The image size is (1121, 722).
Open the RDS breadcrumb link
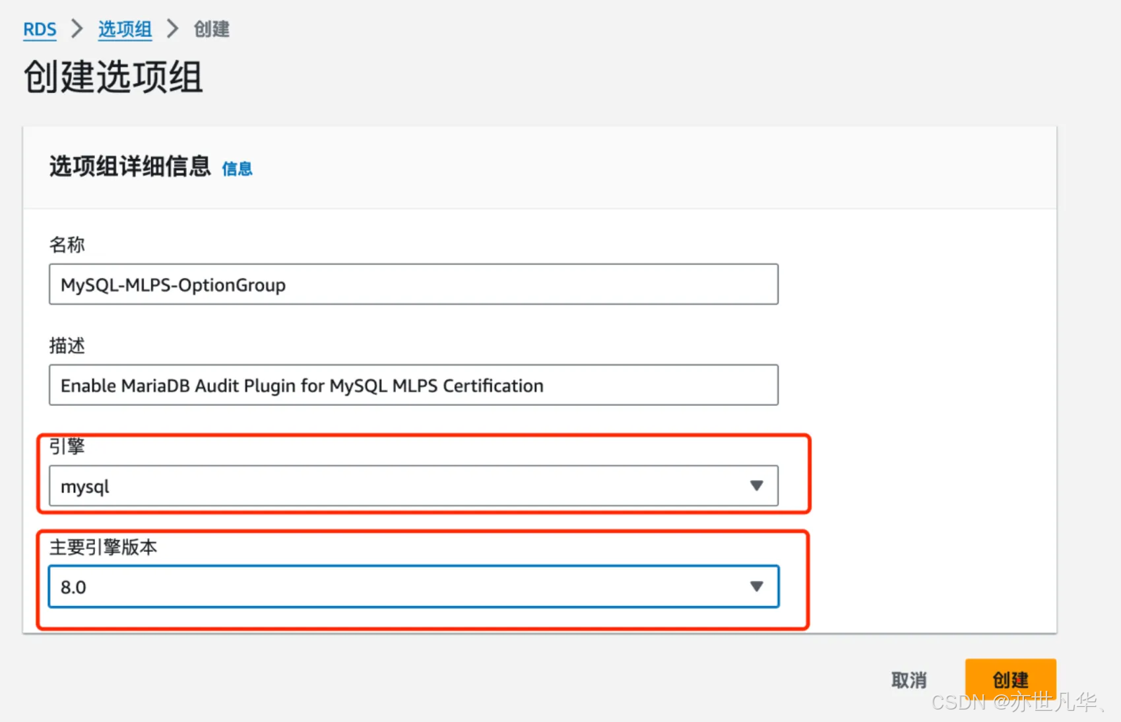(40, 30)
